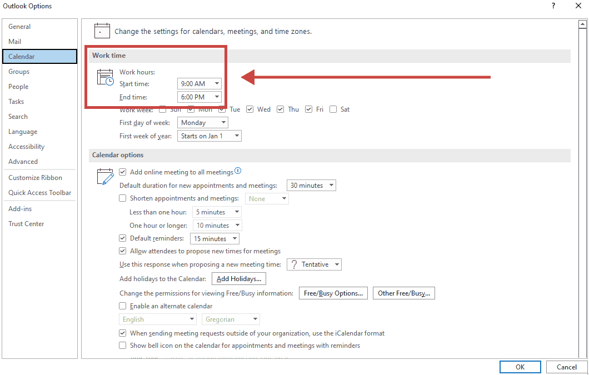Click the OK button

(x=520, y=367)
